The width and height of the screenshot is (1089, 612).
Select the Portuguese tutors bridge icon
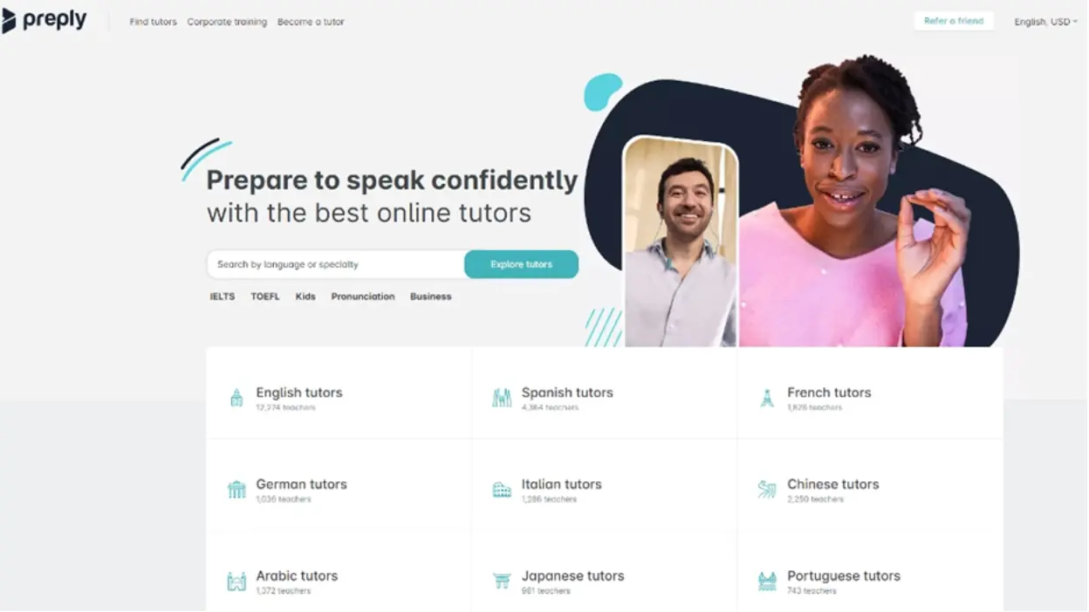[767, 581]
